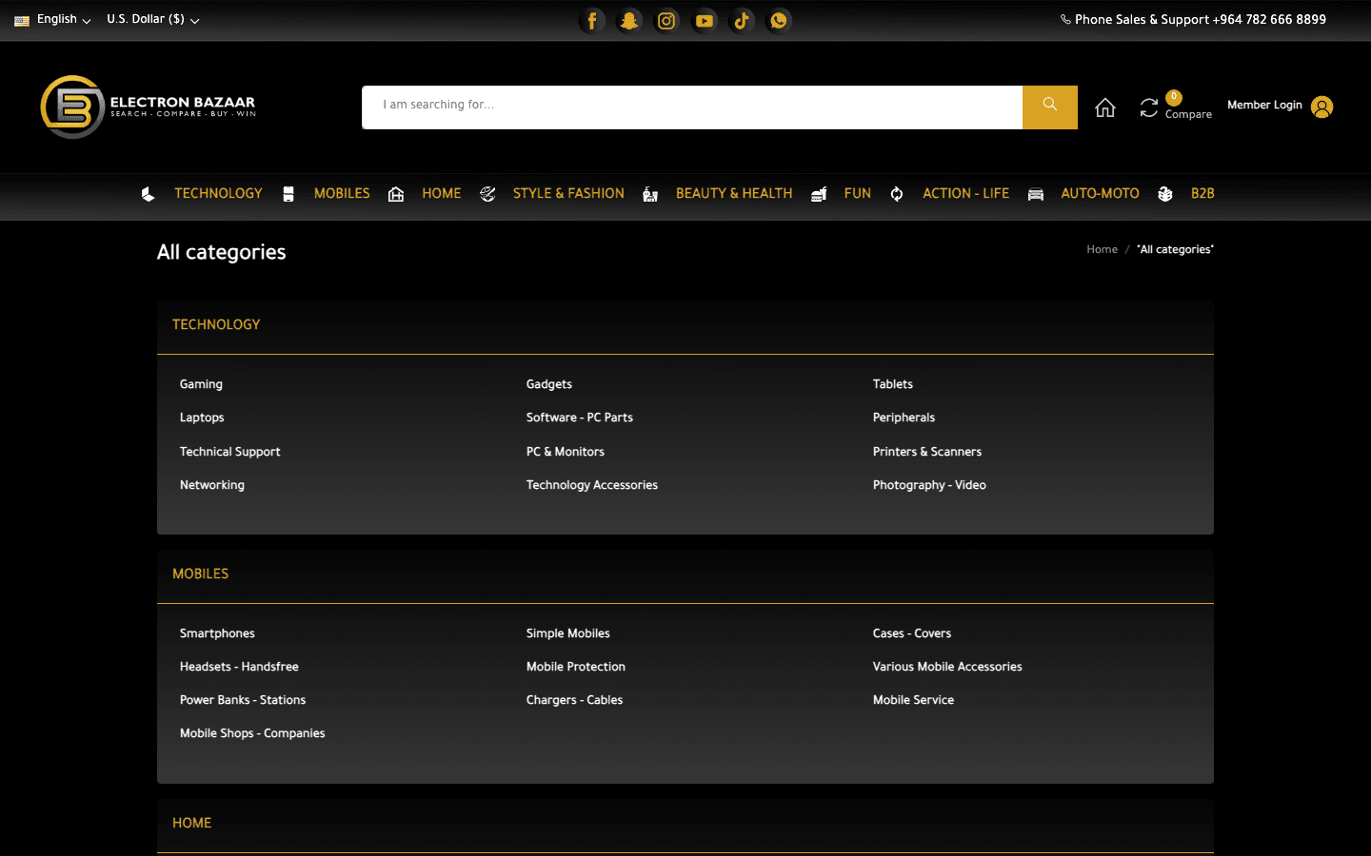Open the Mobile Service category link

913,700
